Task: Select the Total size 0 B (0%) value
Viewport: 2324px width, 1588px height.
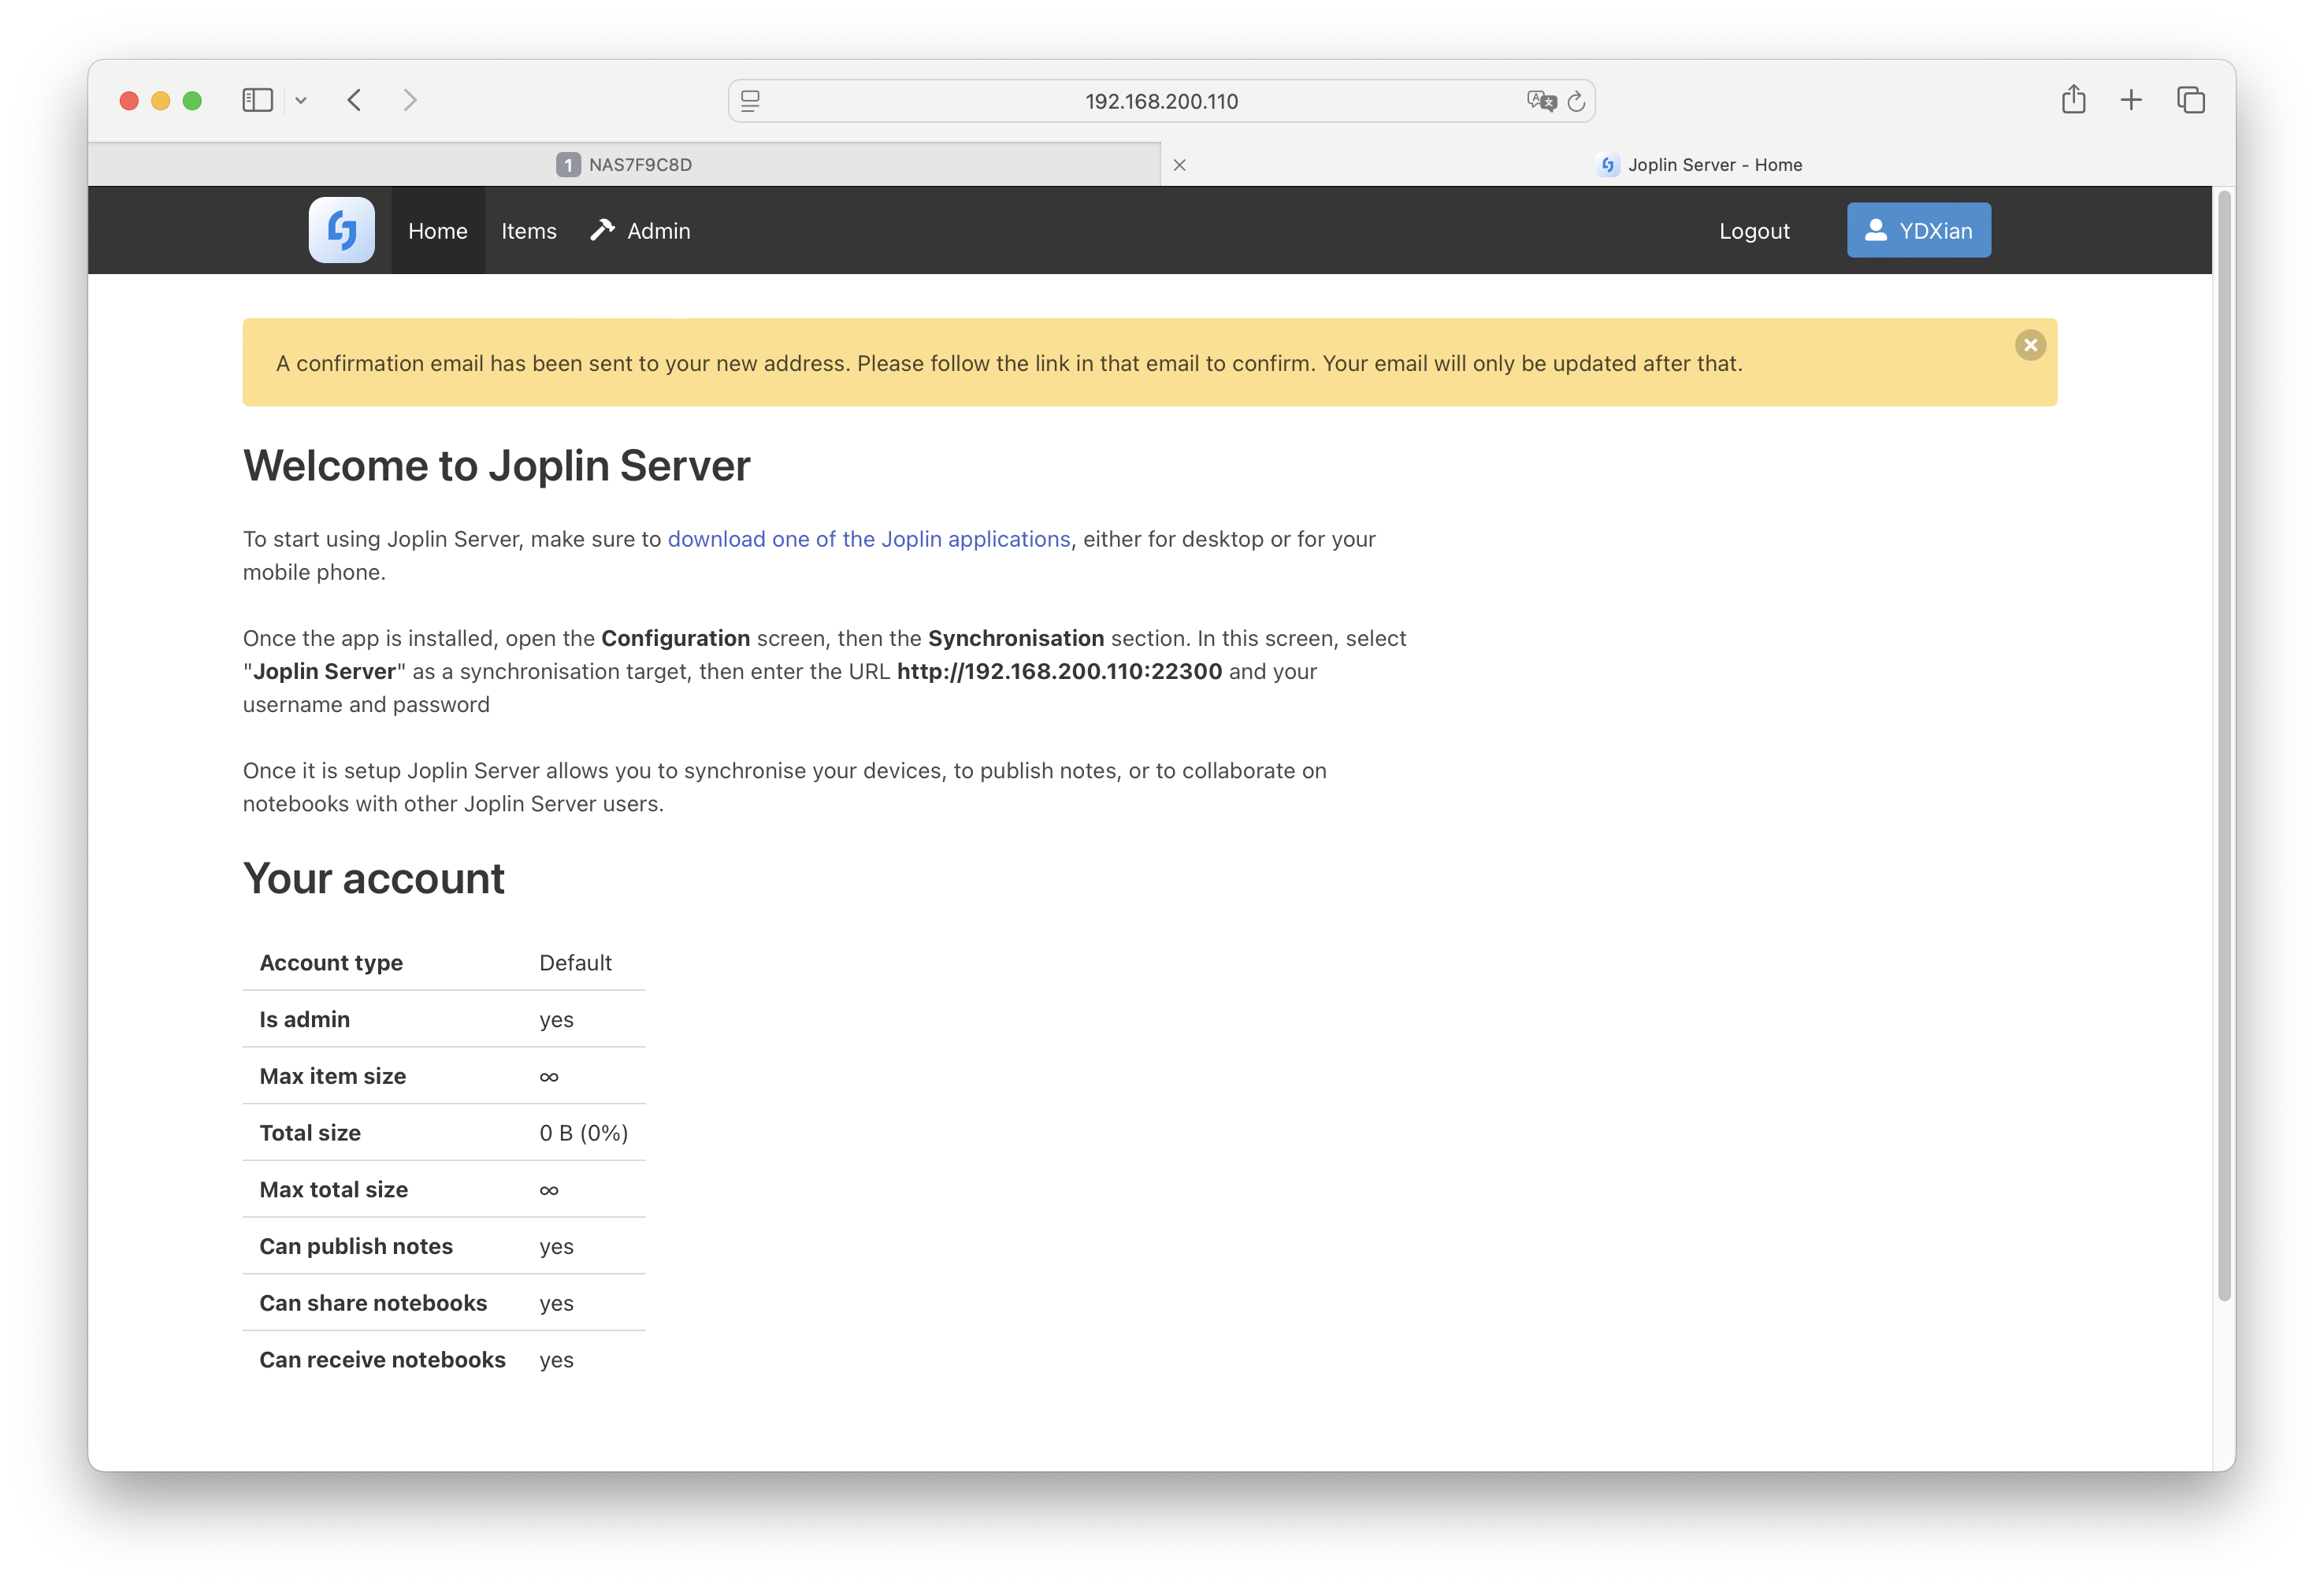Action: (x=583, y=1133)
